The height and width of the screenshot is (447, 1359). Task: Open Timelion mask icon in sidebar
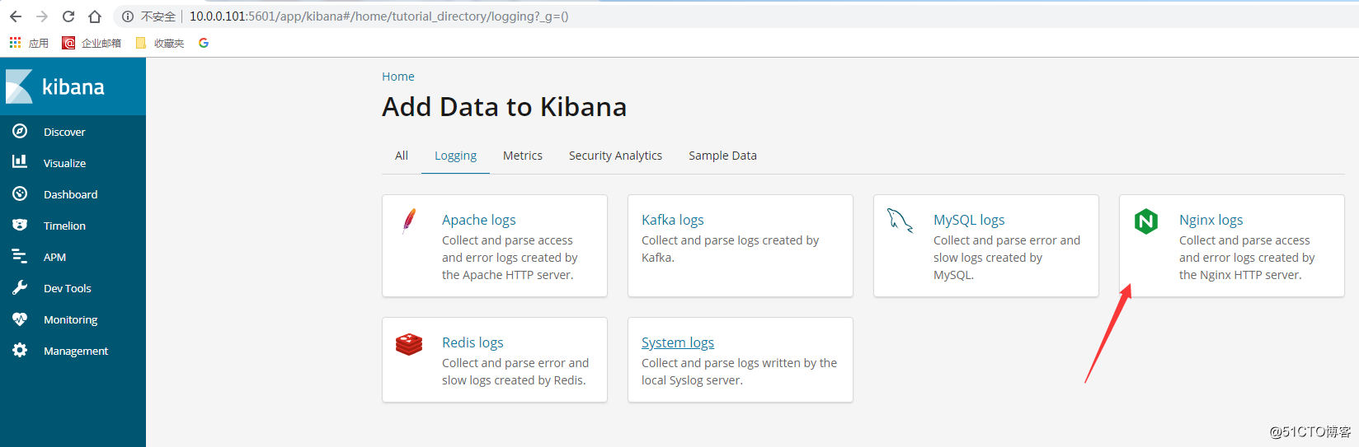[20, 225]
